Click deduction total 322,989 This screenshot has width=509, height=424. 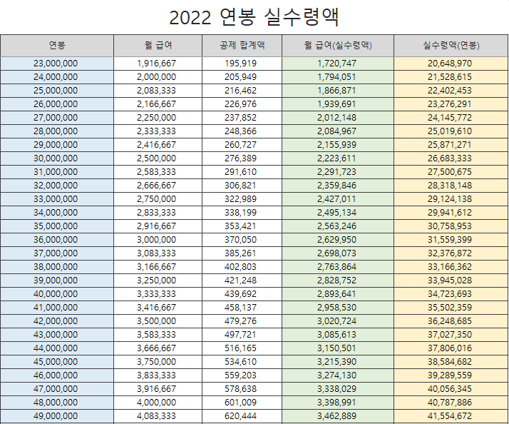coord(240,199)
